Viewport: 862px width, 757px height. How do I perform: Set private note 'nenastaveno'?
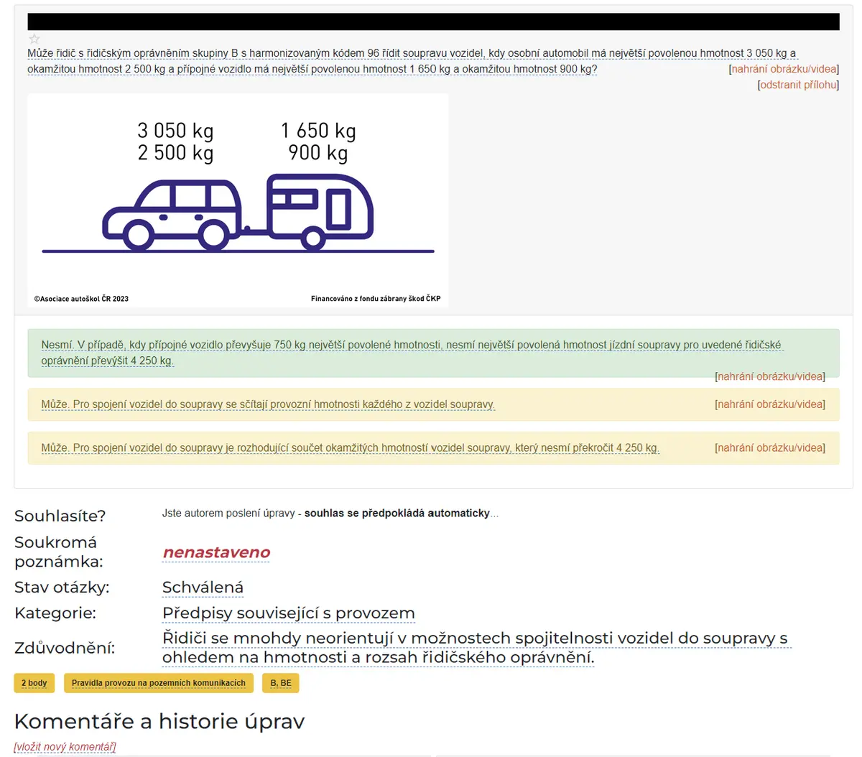[x=216, y=552]
